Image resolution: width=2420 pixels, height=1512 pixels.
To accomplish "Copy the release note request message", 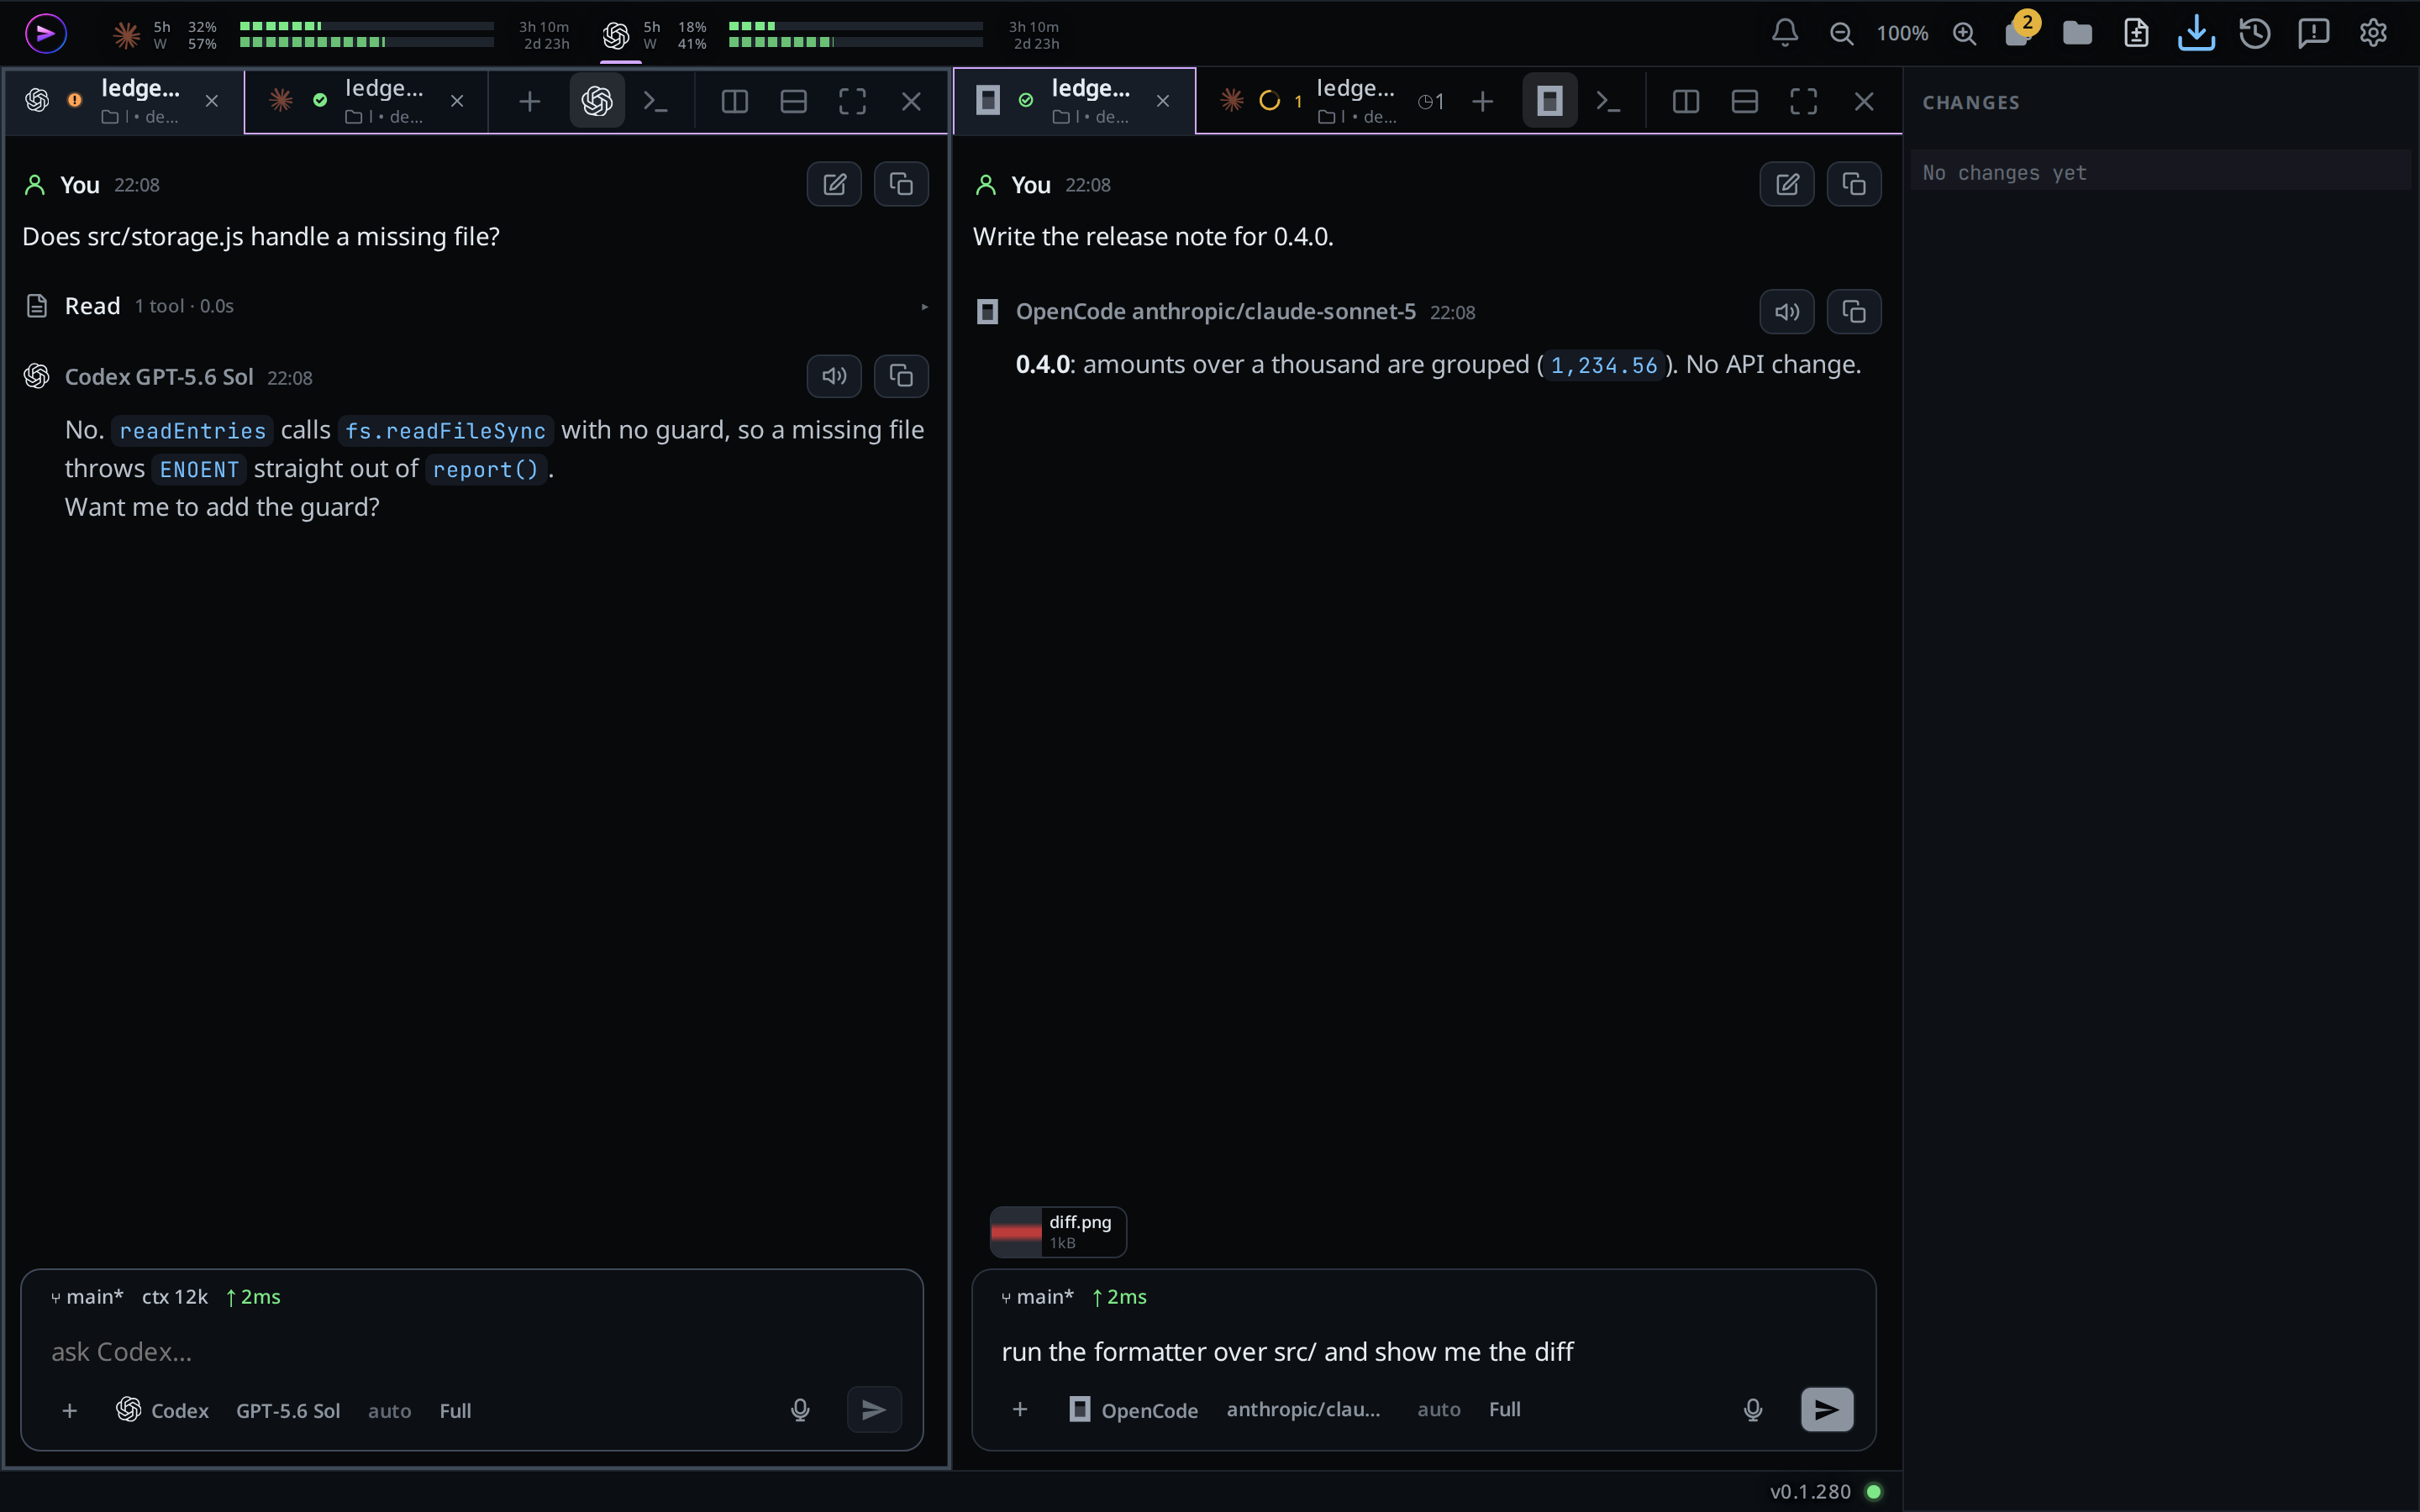I will [x=1854, y=184].
